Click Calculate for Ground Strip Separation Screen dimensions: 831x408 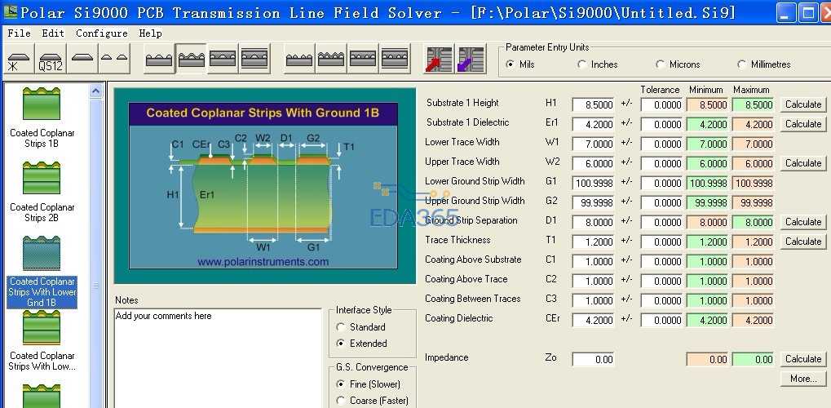tap(803, 222)
